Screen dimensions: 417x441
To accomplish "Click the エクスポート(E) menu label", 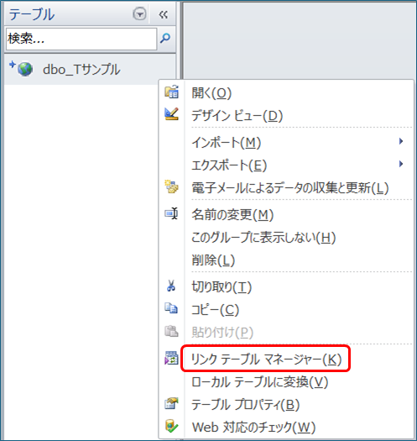I will 229,165.
